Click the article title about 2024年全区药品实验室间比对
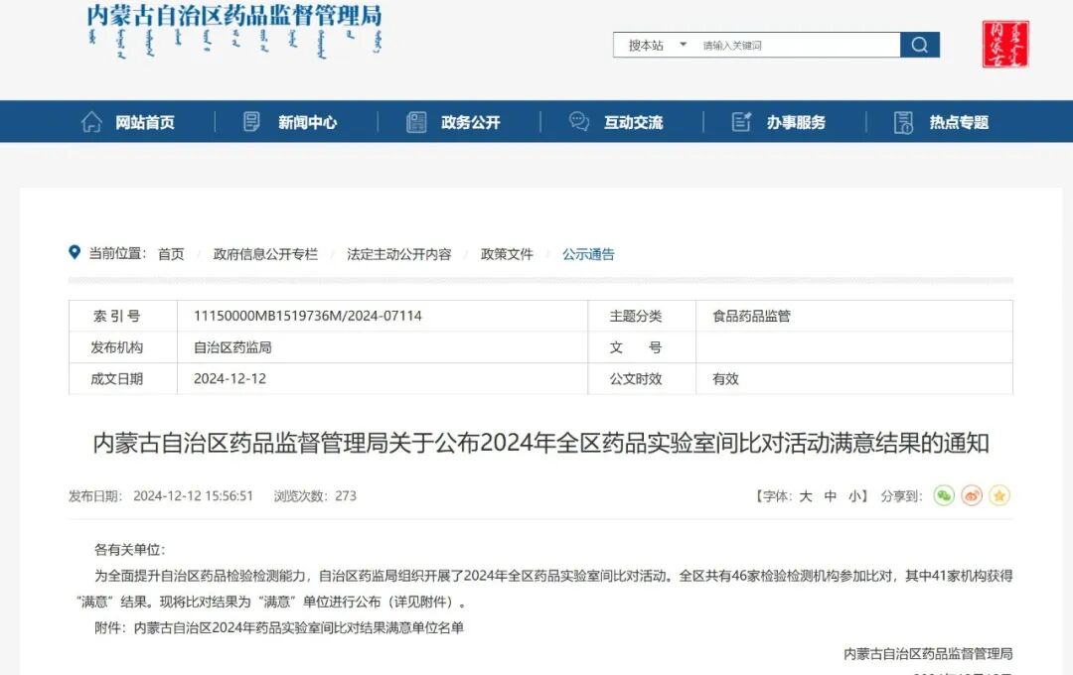Viewport: 1073px width, 675px height. point(540,443)
